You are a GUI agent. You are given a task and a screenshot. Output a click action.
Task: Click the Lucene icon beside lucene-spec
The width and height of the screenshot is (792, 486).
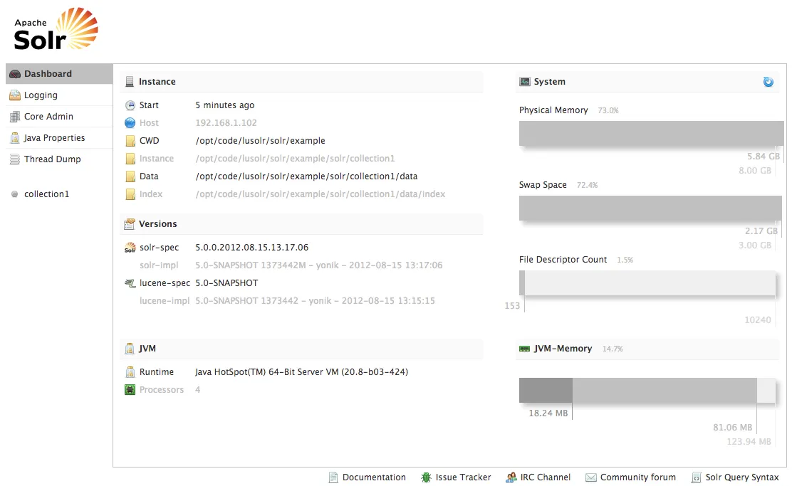pos(130,283)
